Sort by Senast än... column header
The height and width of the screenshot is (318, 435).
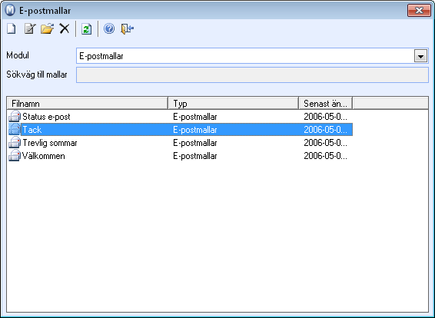coord(326,104)
